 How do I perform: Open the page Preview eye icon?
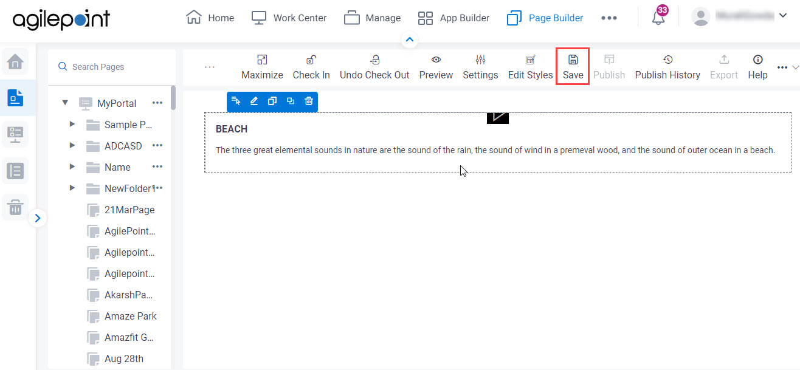(436, 60)
